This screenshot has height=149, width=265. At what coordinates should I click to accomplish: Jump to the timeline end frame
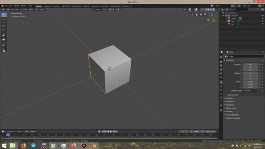click(x=117, y=132)
